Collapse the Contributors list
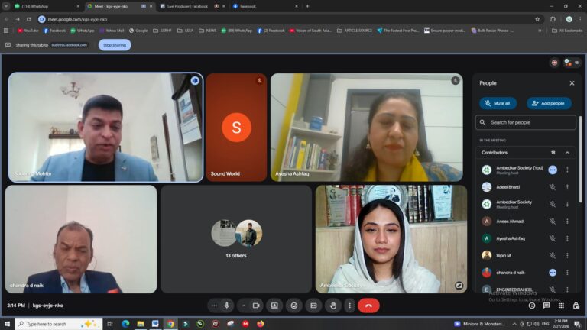The image size is (587, 330). tap(566, 152)
